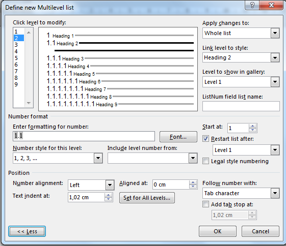This screenshot has width=286, height=246.
Task: Uncheck the Restart list after checkbox
Action: click(205, 139)
